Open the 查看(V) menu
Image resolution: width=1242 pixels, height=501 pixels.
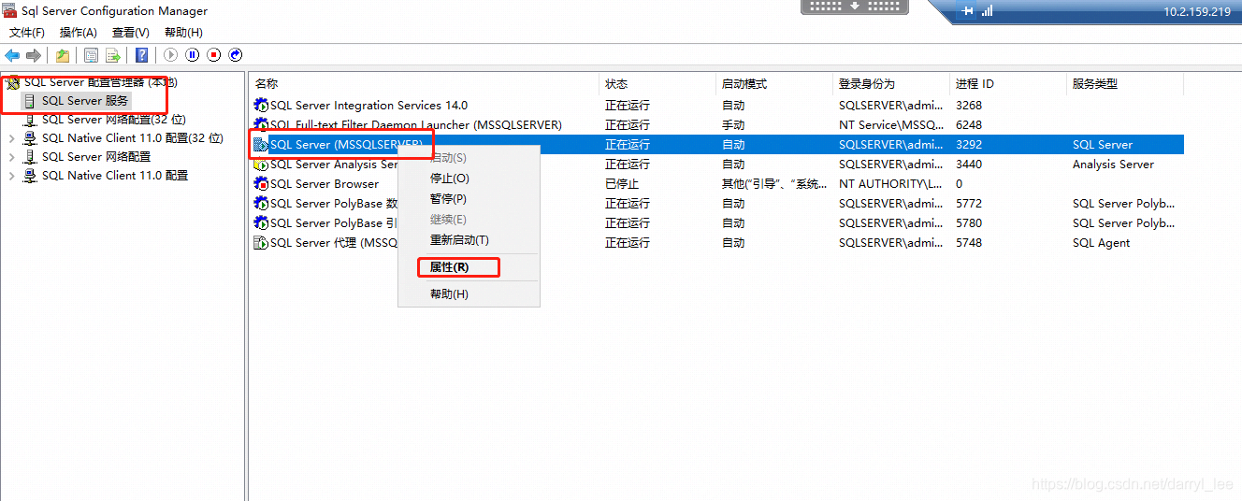[x=131, y=33]
